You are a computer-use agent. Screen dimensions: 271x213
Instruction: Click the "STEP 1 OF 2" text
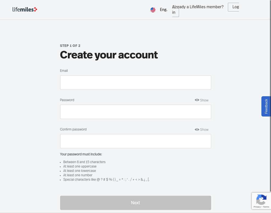(x=70, y=46)
